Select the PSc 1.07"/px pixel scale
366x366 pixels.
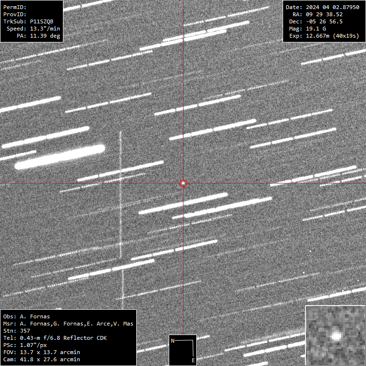[26, 345]
